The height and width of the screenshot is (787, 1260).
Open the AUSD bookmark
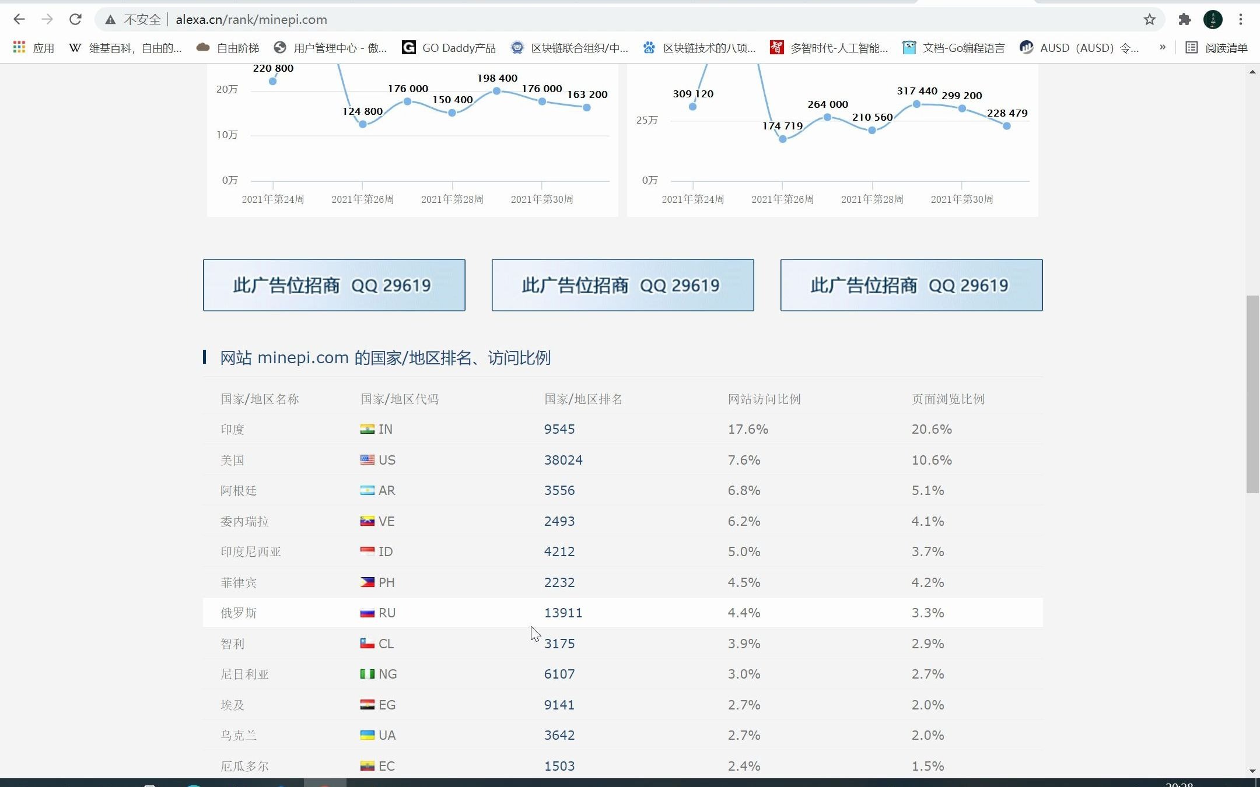coord(1079,48)
